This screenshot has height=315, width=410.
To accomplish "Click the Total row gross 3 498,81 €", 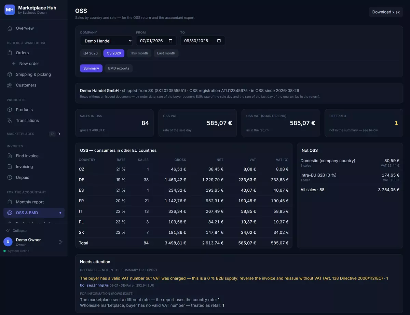I will pos(176,243).
